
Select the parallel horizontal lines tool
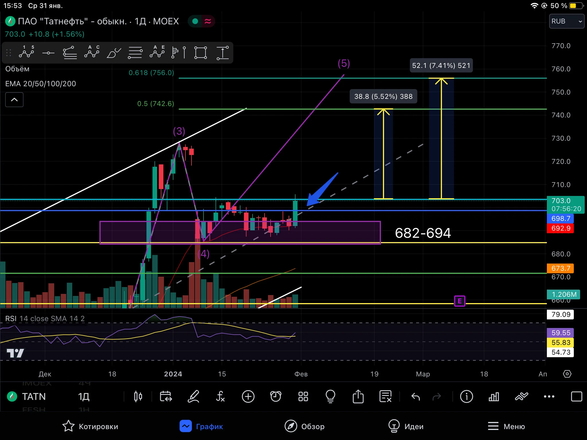point(135,53)
